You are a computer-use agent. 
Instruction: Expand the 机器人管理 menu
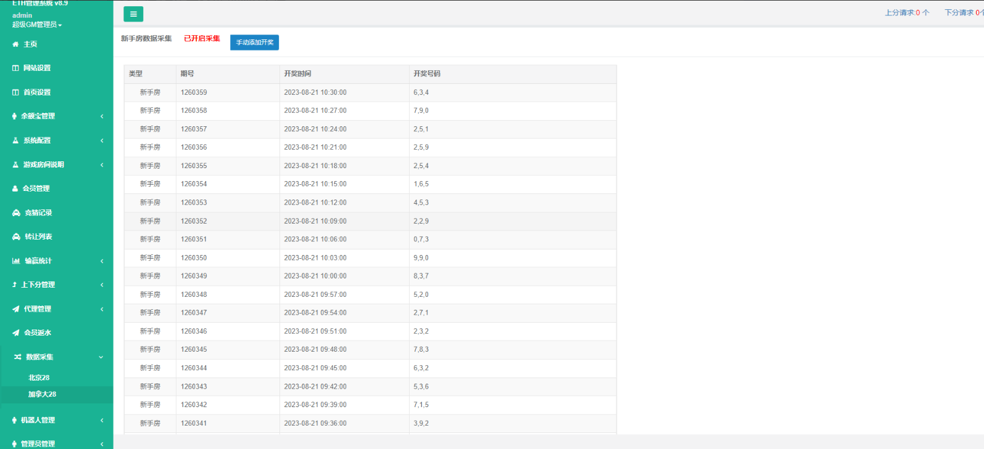point(38,420)
